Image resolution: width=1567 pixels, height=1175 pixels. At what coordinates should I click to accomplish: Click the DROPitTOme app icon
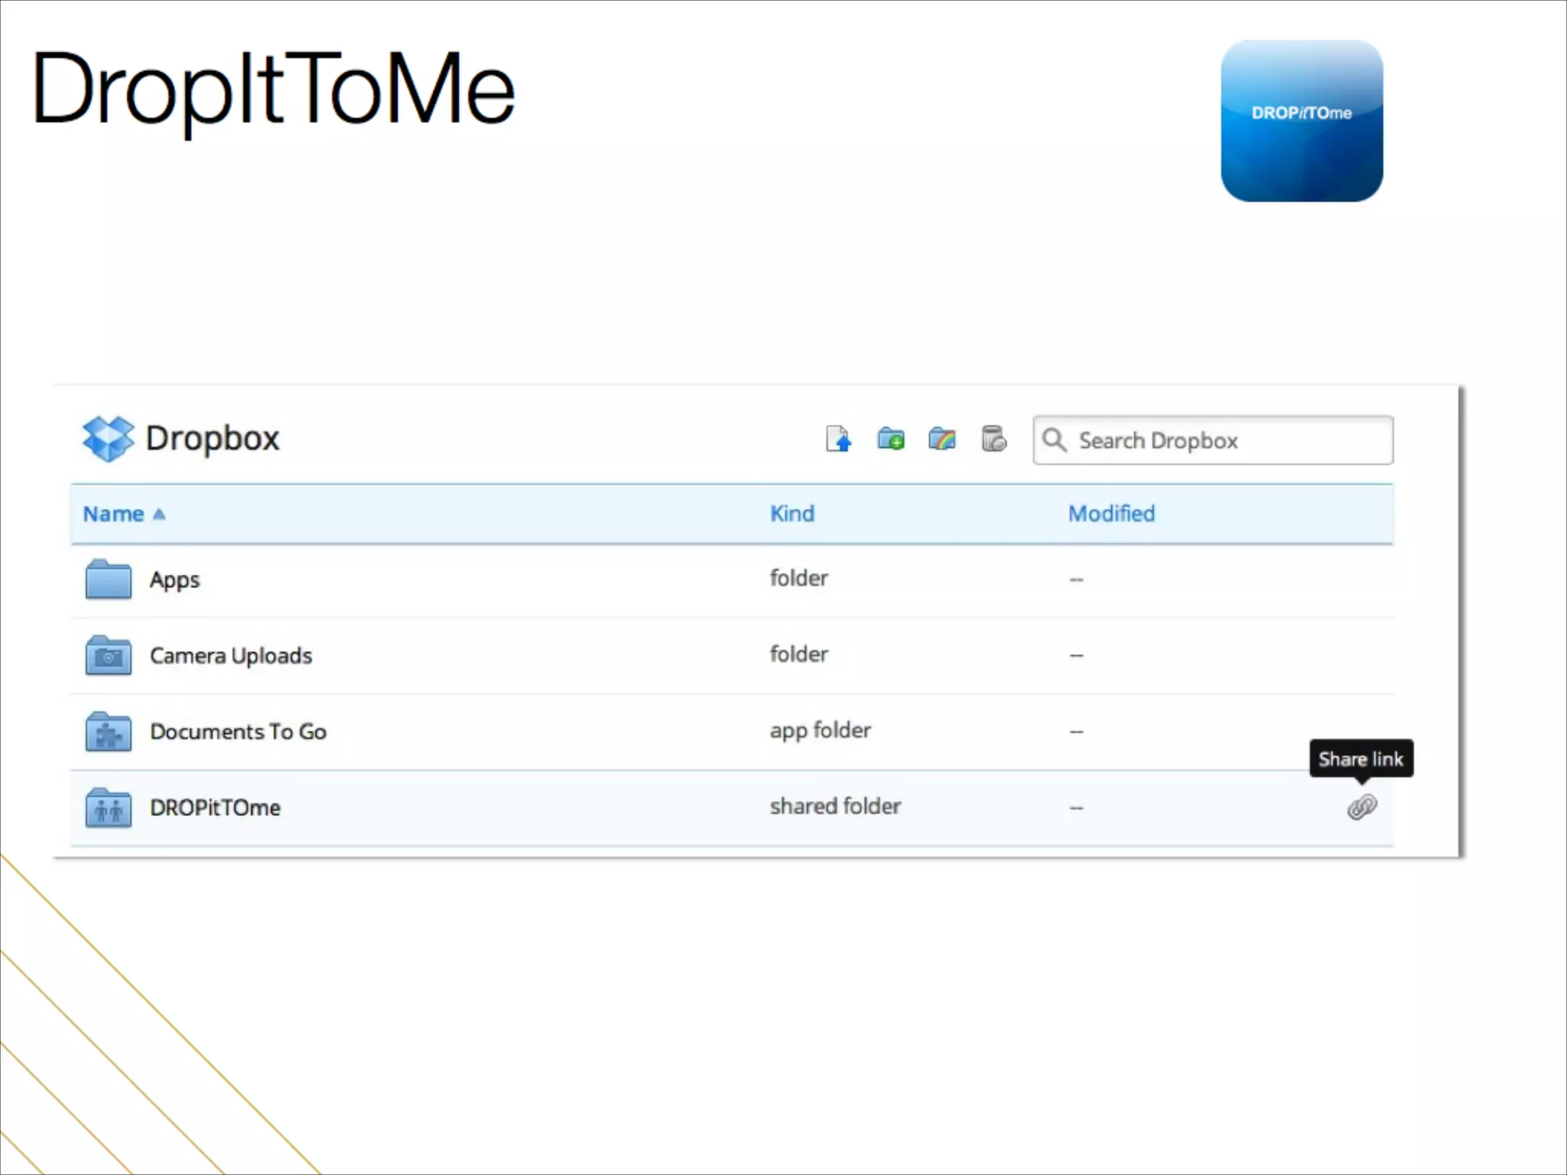1301,121
